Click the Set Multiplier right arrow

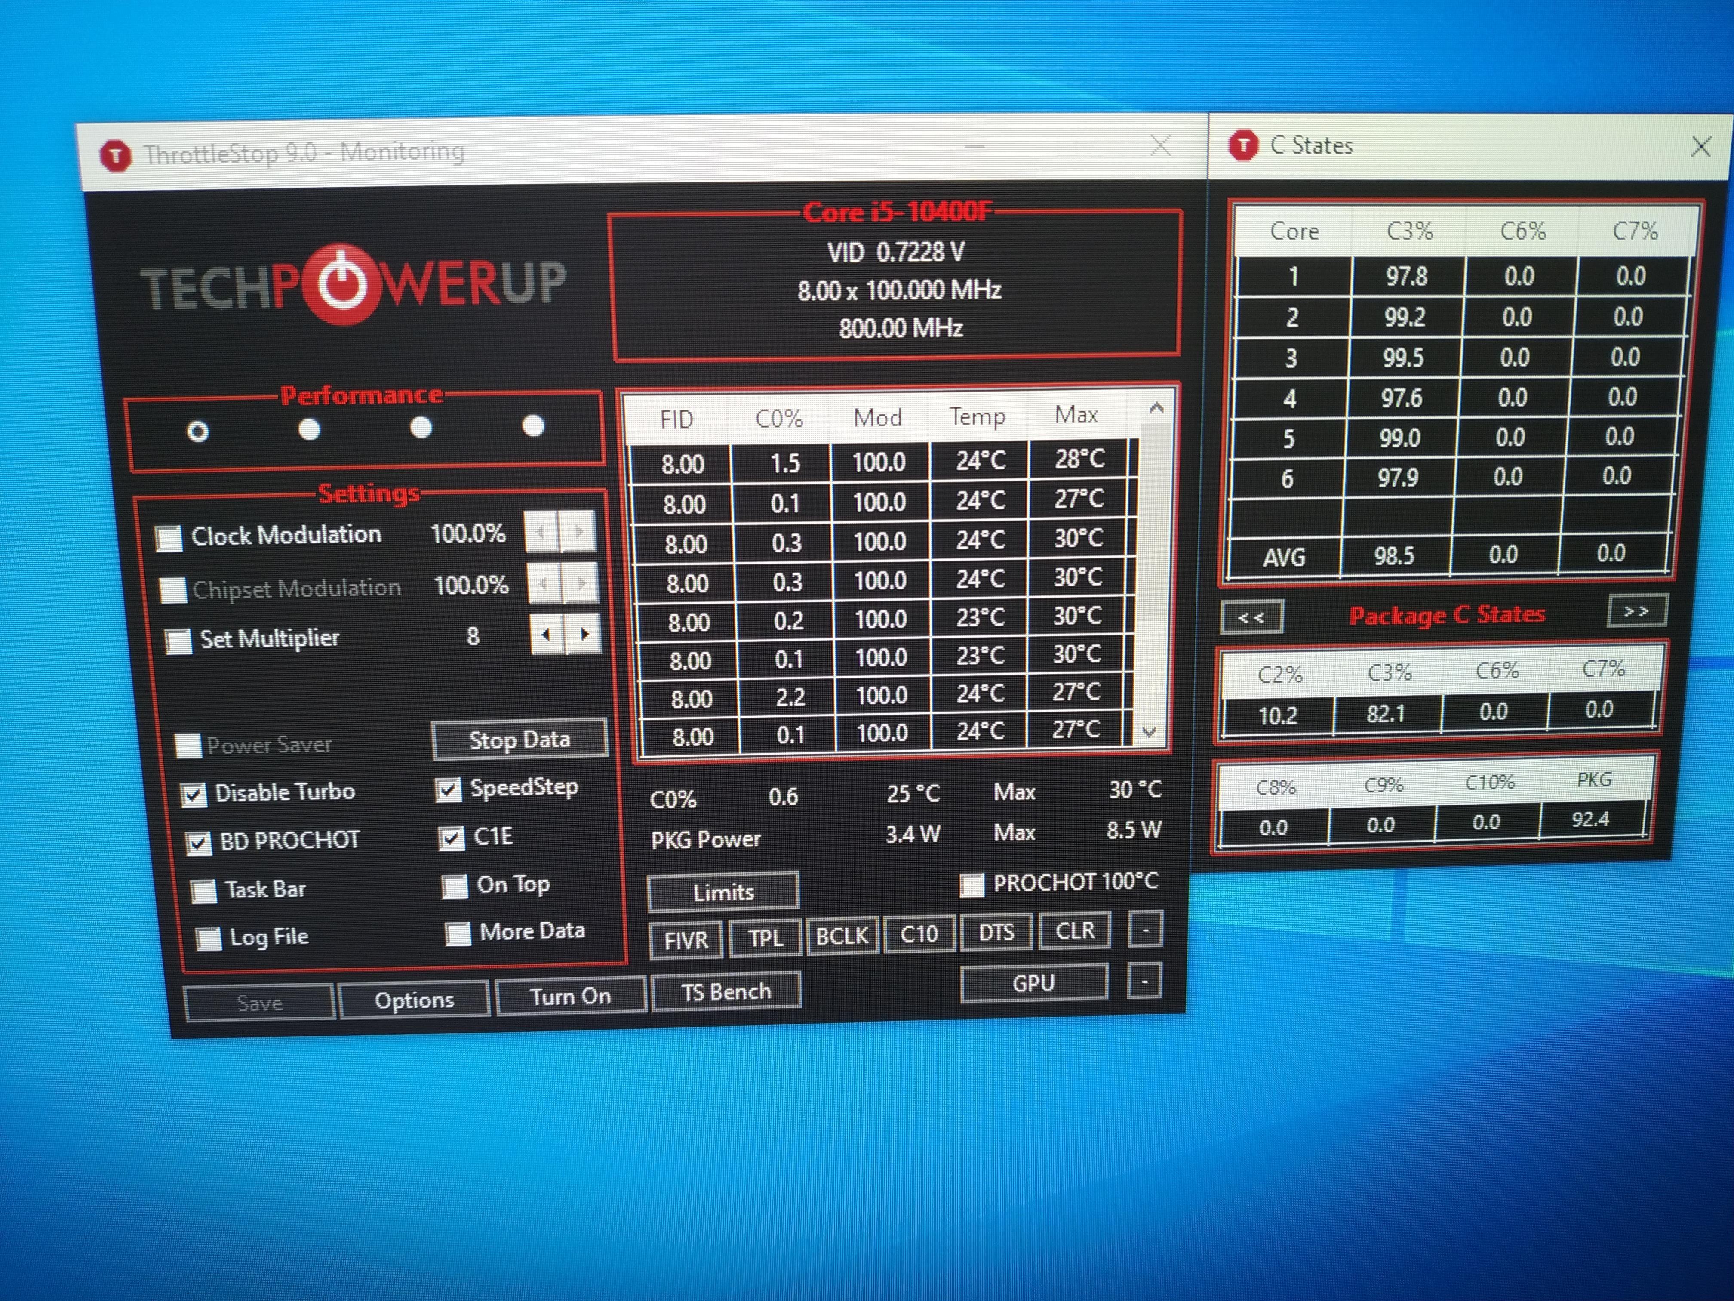(584, 634)
